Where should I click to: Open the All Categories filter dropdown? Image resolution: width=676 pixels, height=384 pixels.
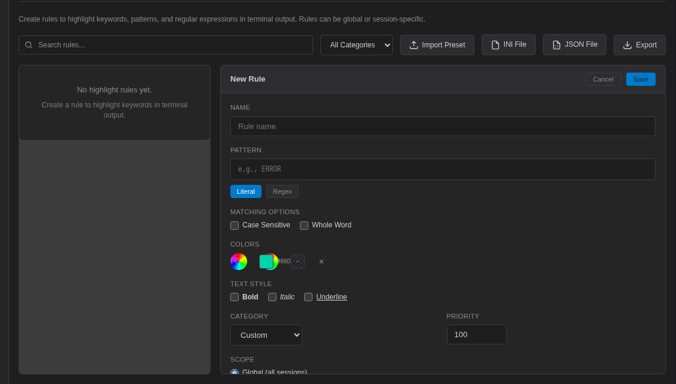[356, 45]
